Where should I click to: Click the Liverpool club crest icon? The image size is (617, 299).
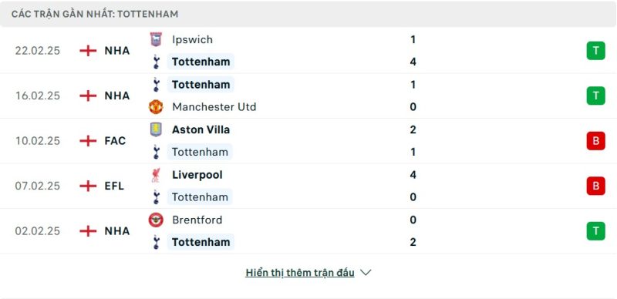tap(156, 175)
